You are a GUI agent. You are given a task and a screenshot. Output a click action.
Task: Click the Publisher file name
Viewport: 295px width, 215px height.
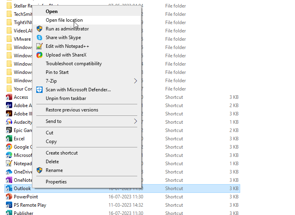pyautogui.click(x=24, y=213)
